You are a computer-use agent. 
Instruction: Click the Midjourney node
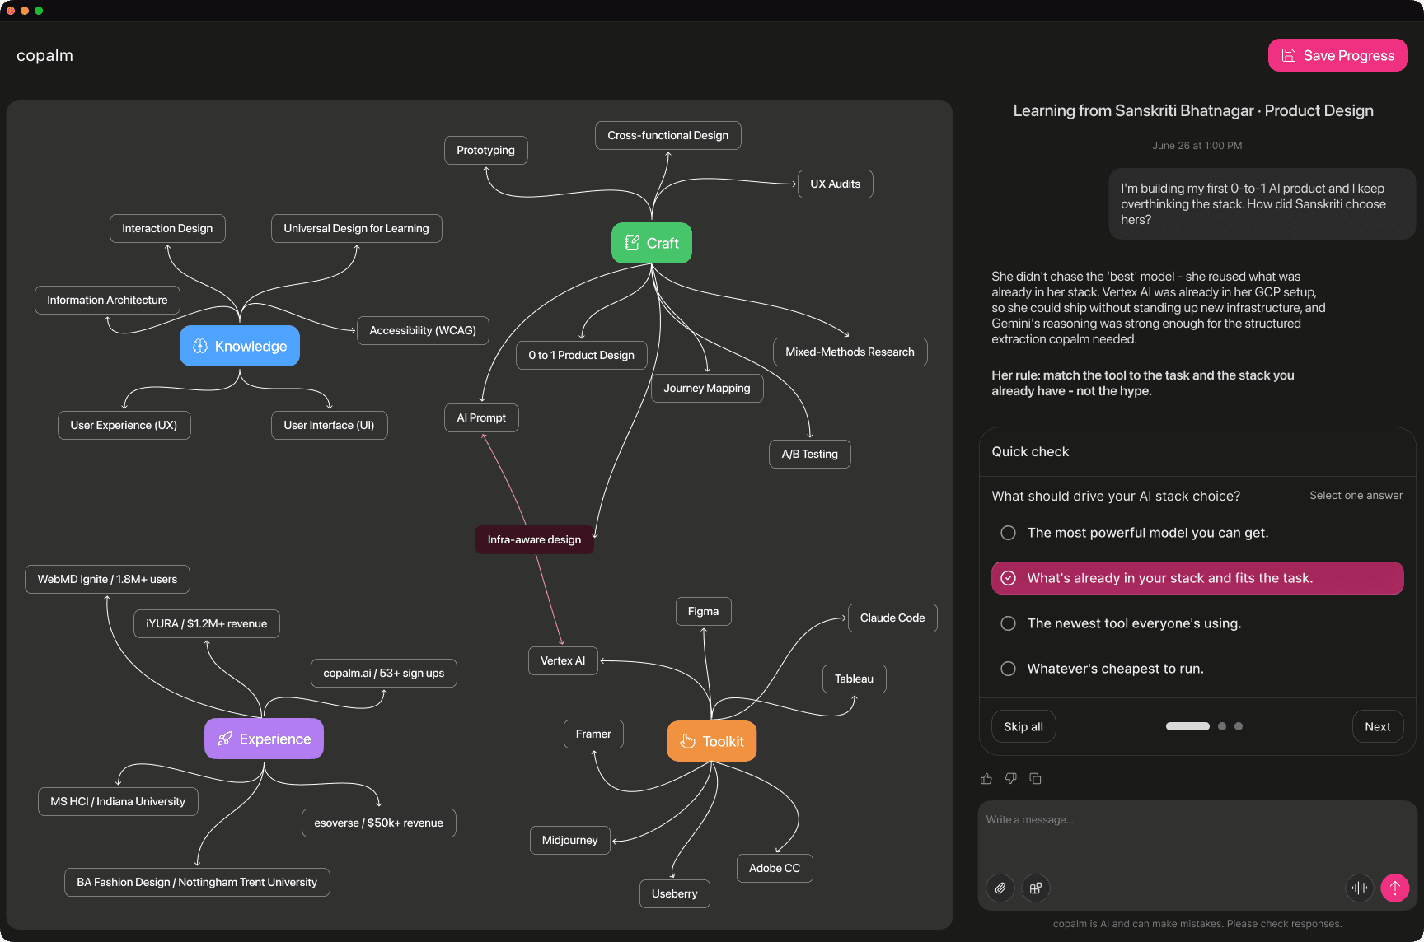tap(569, 840)
